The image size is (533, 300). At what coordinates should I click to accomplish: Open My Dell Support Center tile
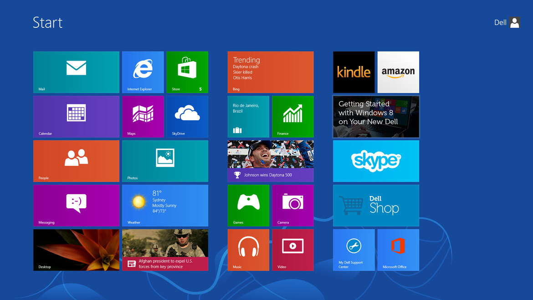[x=354, y=250]
